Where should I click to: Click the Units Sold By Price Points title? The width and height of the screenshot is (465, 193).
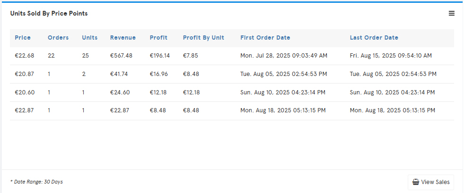click(49, 13)
